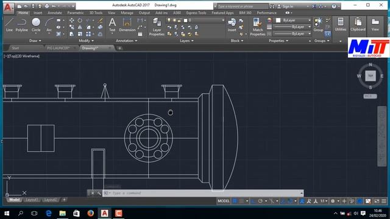This screenshot has height=219, width=390.
Task: Click the Rotate tool in Modify panel
Action: (80, 20)
